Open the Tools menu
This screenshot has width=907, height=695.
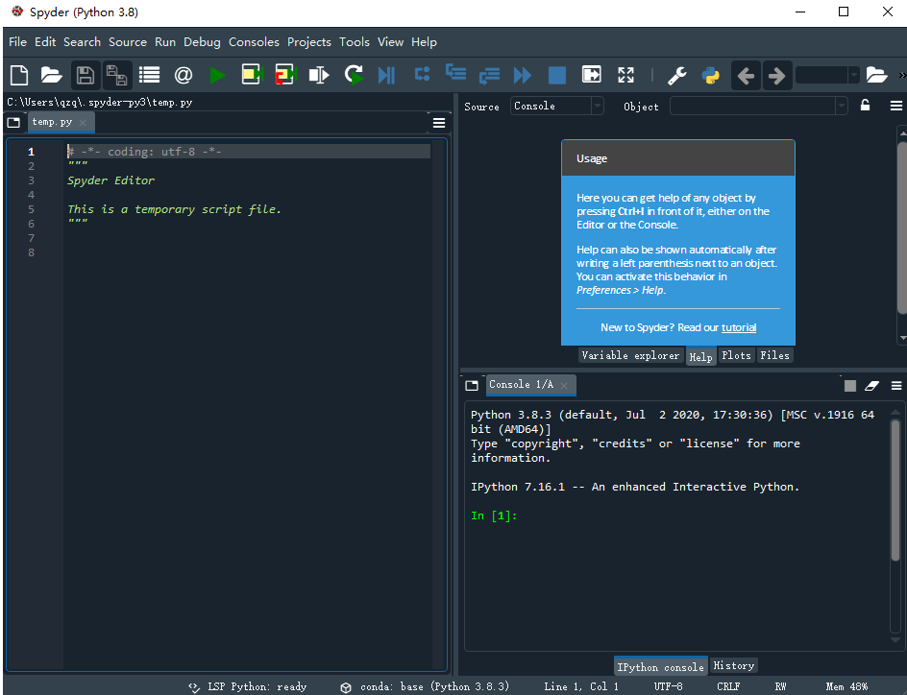tap(354, 41)
